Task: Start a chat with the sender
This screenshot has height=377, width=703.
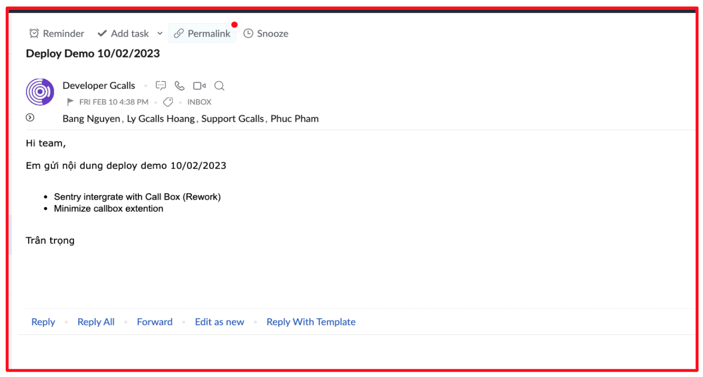Action: click(x=161, y=86)
